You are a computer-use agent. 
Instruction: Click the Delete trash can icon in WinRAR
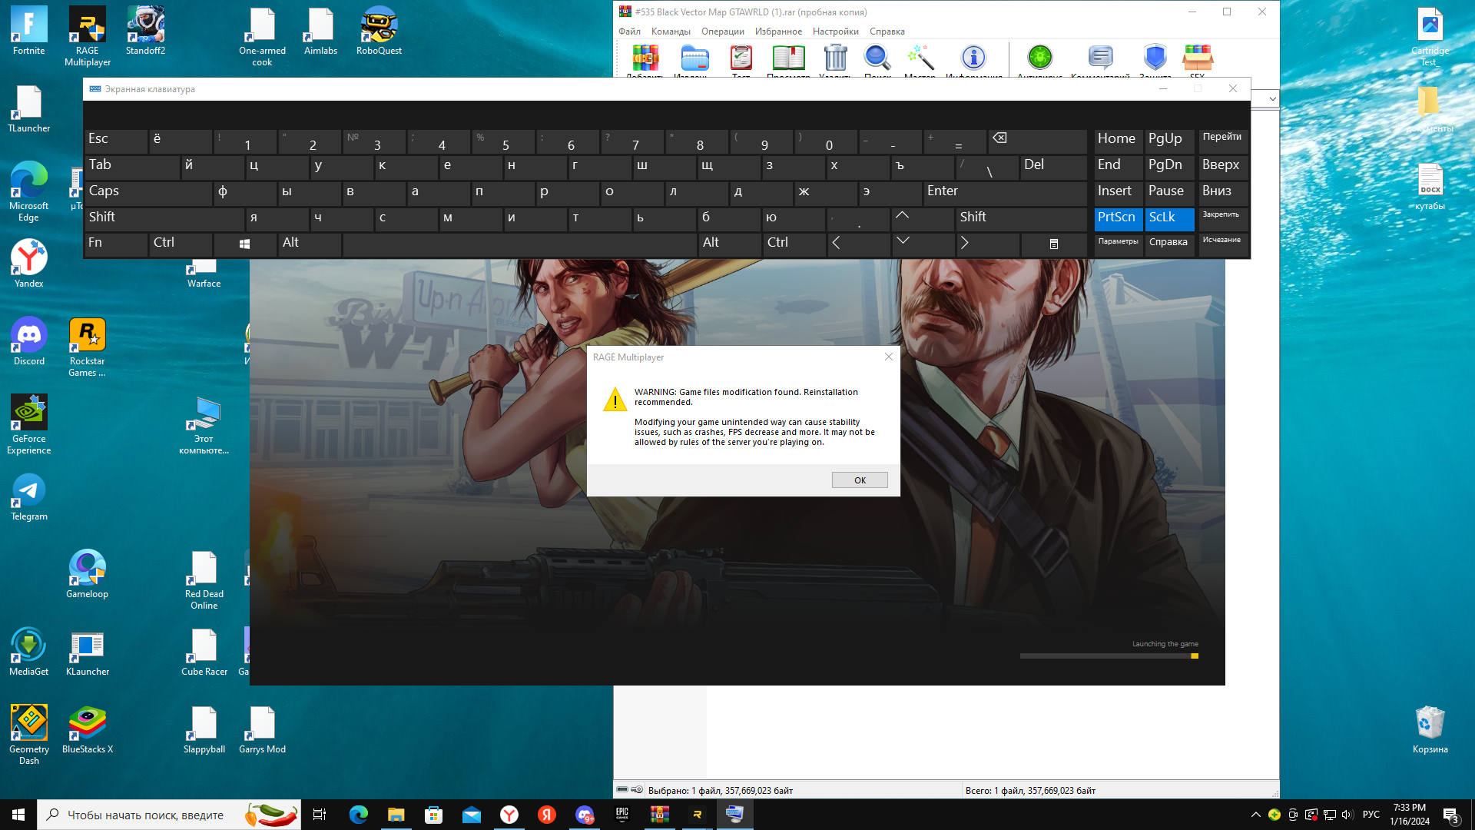(835, 58)
